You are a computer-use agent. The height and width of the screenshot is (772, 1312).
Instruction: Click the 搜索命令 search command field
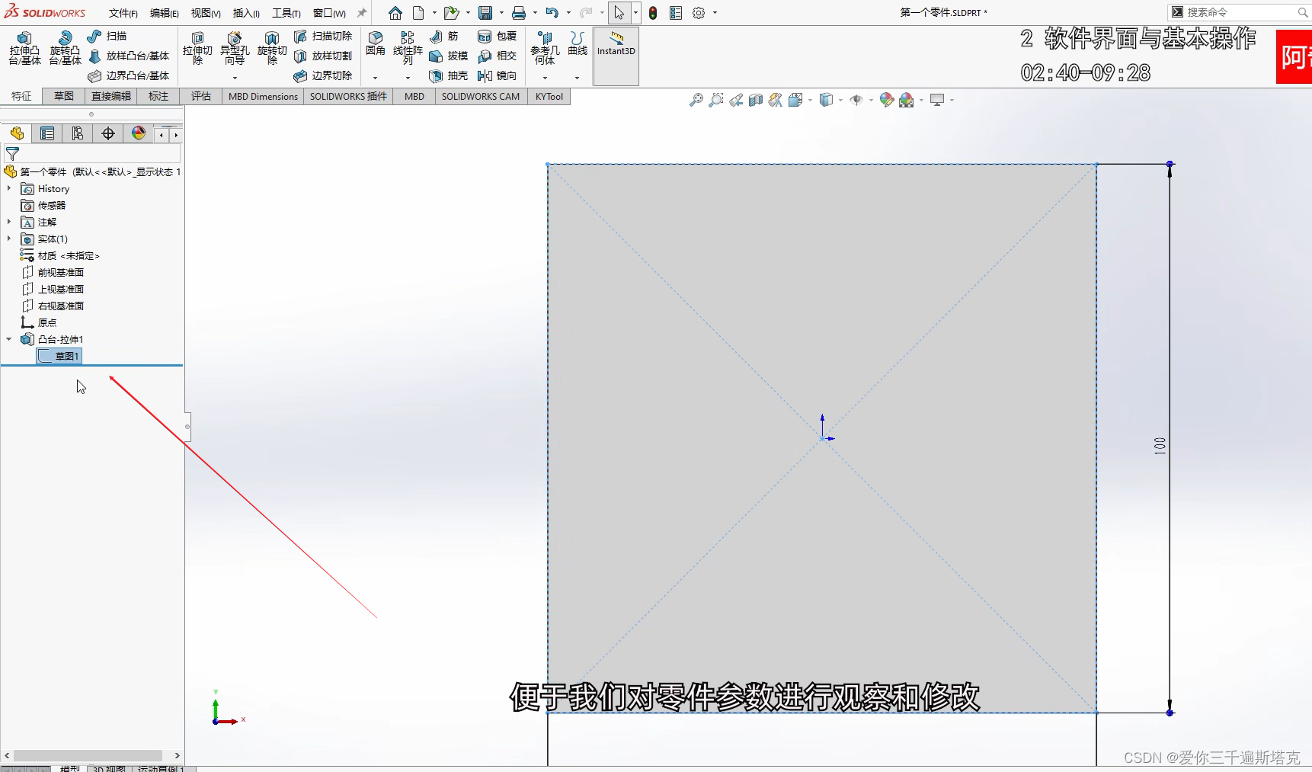point(1238,12)
